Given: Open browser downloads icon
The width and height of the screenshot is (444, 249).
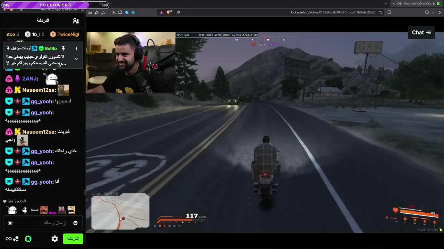Looking at the screenshot, I should (113, 12).
